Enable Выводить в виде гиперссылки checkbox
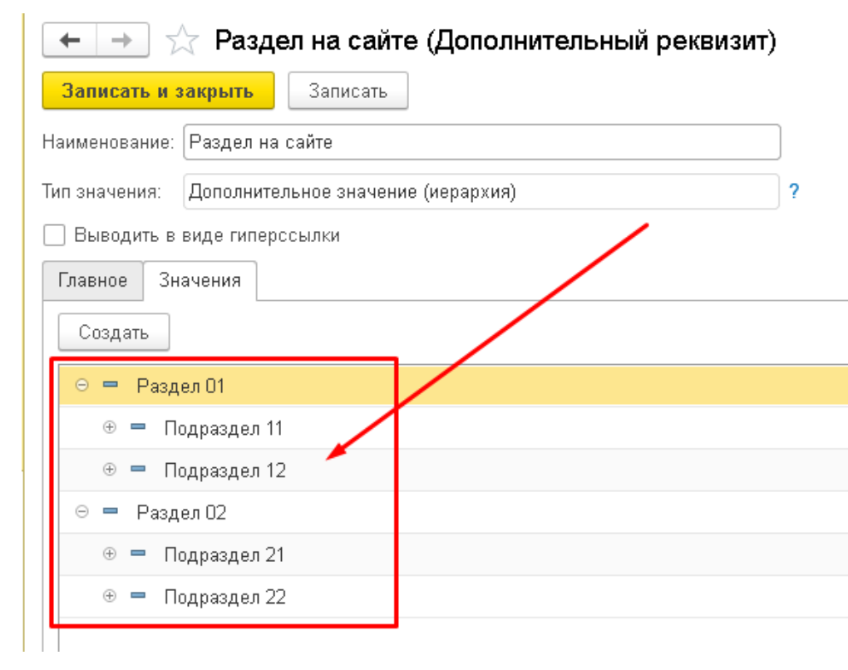 point(54,235)
